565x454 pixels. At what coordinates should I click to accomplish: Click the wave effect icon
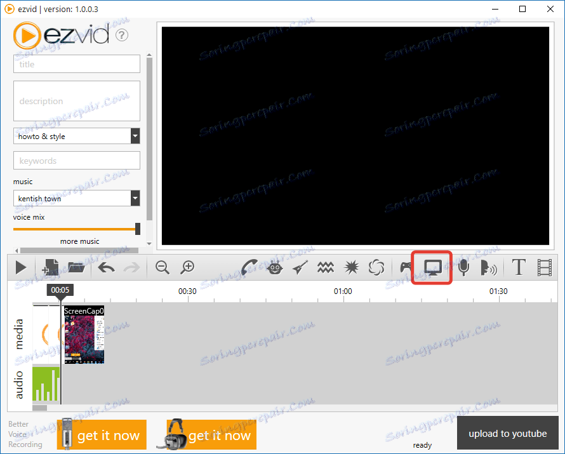click(x=326, y=267)
